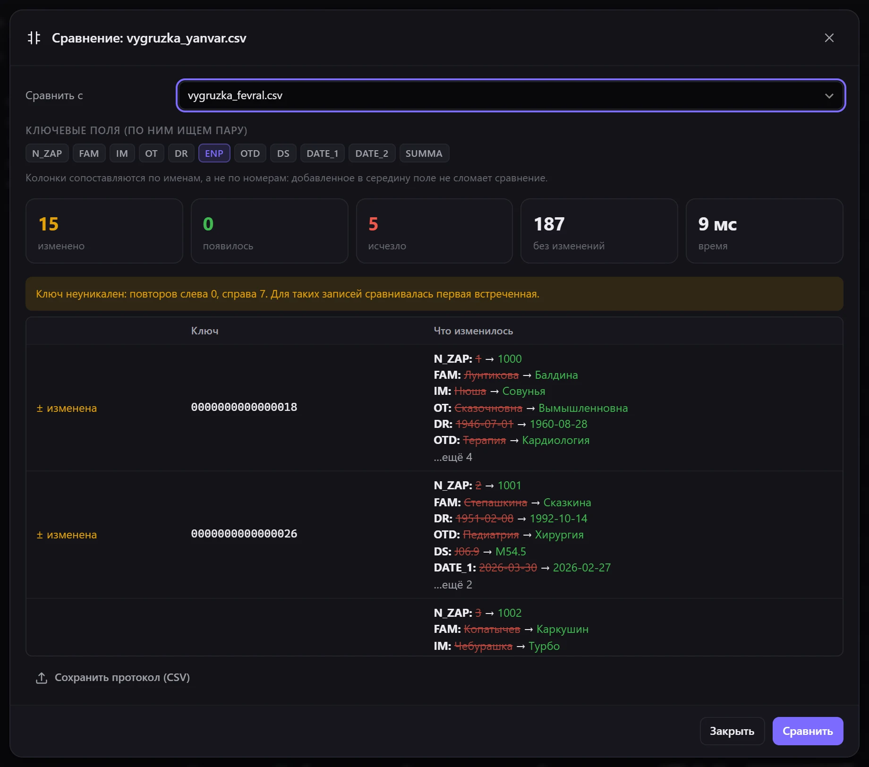Viewport: 869px width, 767px height.
Task: Click the Сравнить button
Action: (808, 731)
